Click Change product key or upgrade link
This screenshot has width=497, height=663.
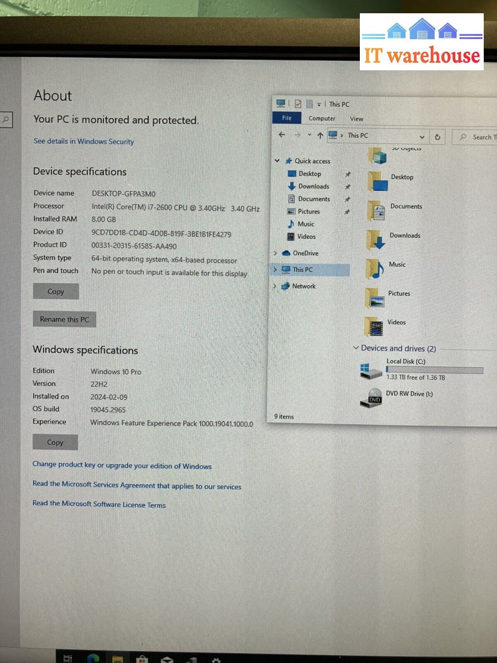(x=122, y=465)
